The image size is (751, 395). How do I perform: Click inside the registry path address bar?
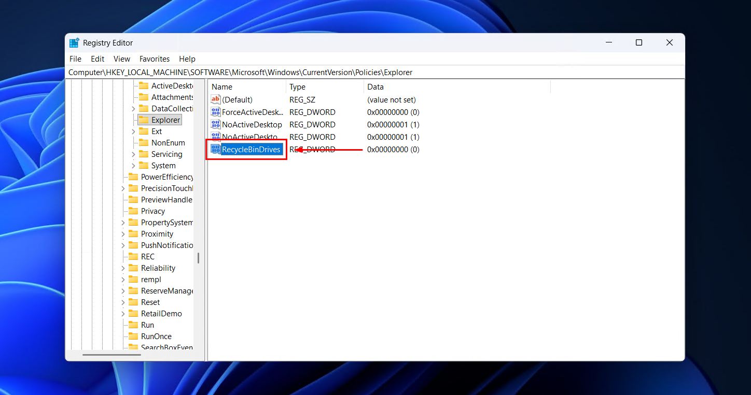pos(311,72)
